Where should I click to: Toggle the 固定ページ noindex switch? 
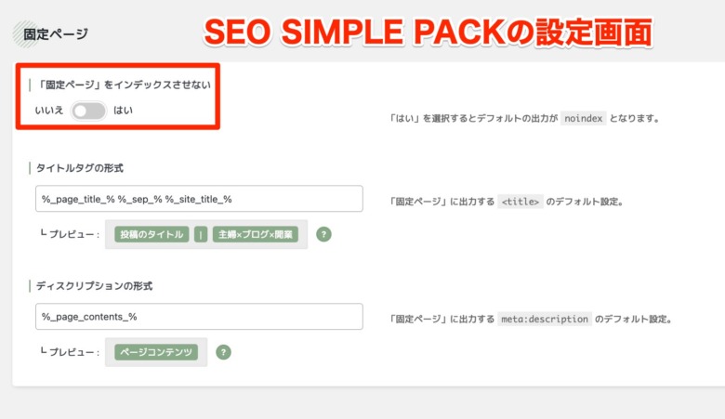click(88, 111)
